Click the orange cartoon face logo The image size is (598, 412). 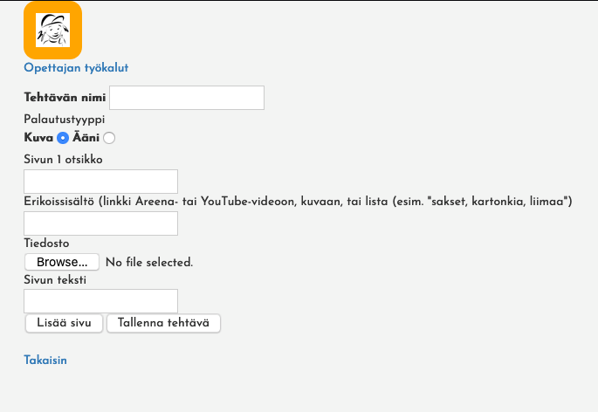(x=52, y=31)
